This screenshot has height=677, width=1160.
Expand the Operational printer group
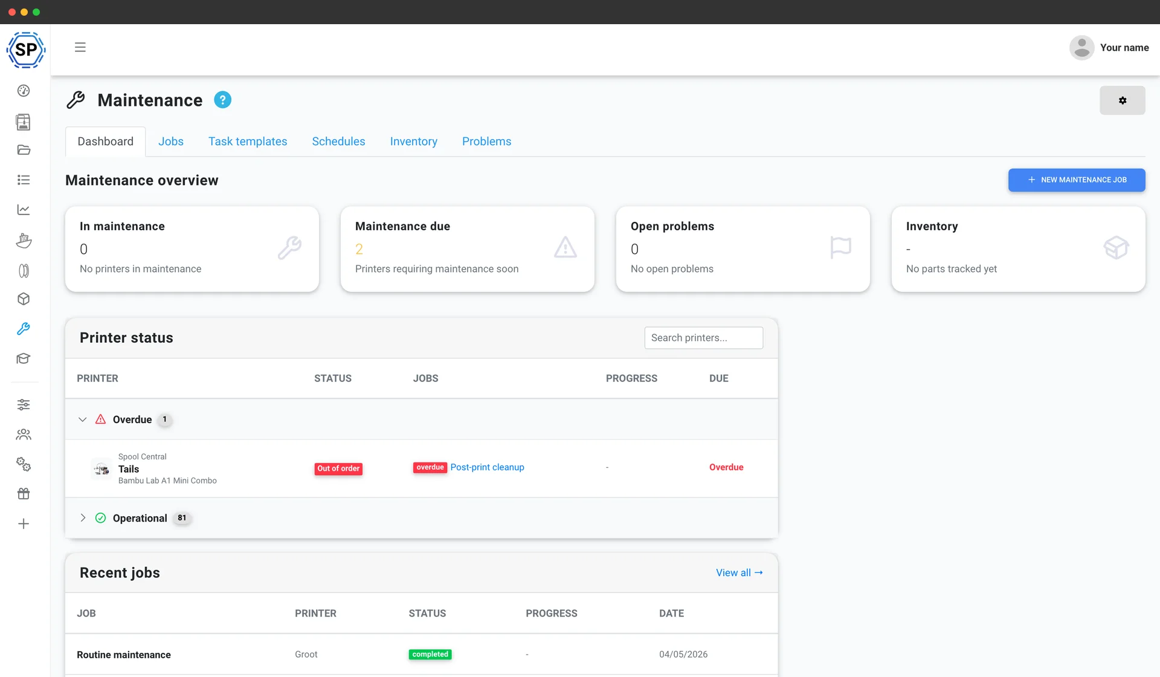[x=83, y=518]
